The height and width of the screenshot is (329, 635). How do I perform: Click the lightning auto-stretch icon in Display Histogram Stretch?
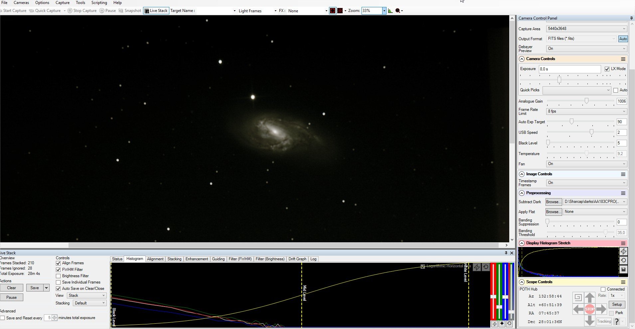623,251
